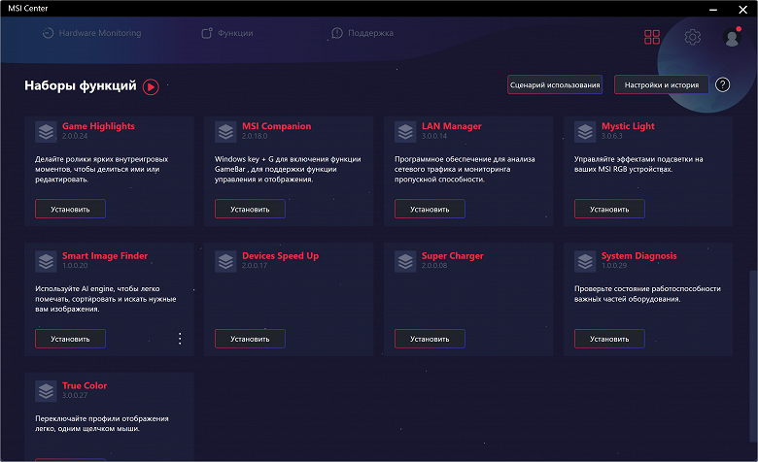Screen dimensions: 758x462
Task: Click the Game Highlights layers icon
Action: [46, 131]
